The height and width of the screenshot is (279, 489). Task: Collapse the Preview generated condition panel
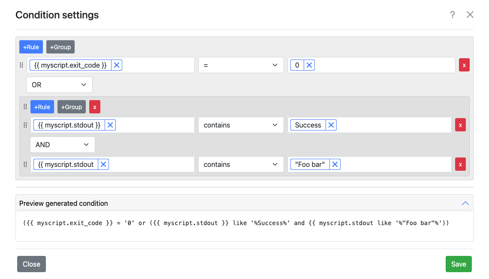(x=465, y=203)
